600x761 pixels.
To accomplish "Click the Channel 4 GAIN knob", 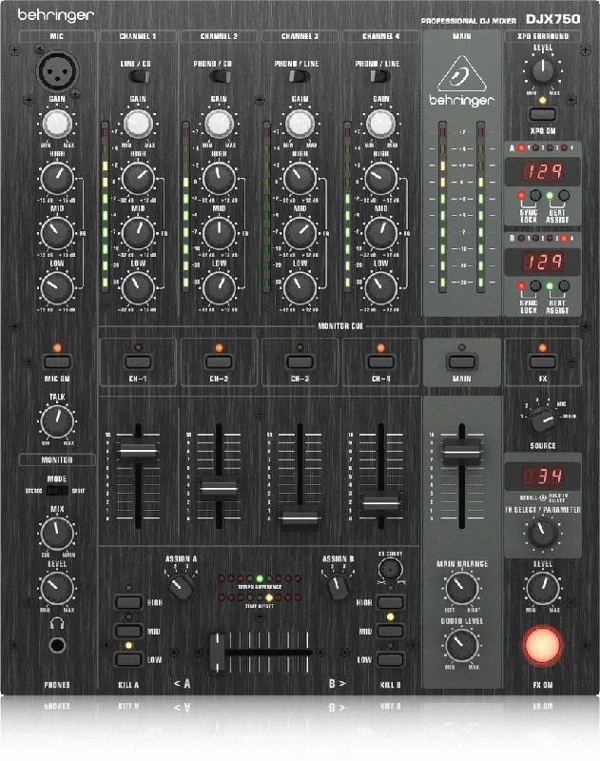I will pyautogui.click(x=381, y=124).
